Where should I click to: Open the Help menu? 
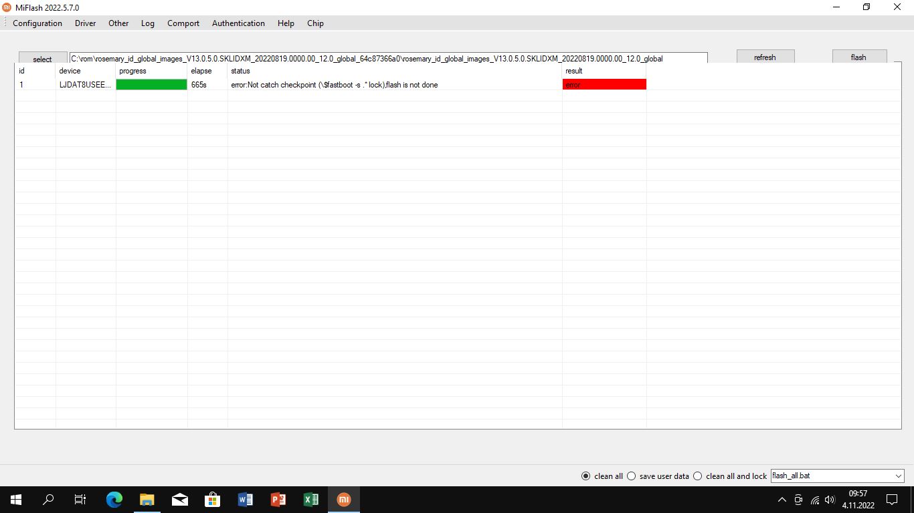pyautogui.click(x=286, y=23)
